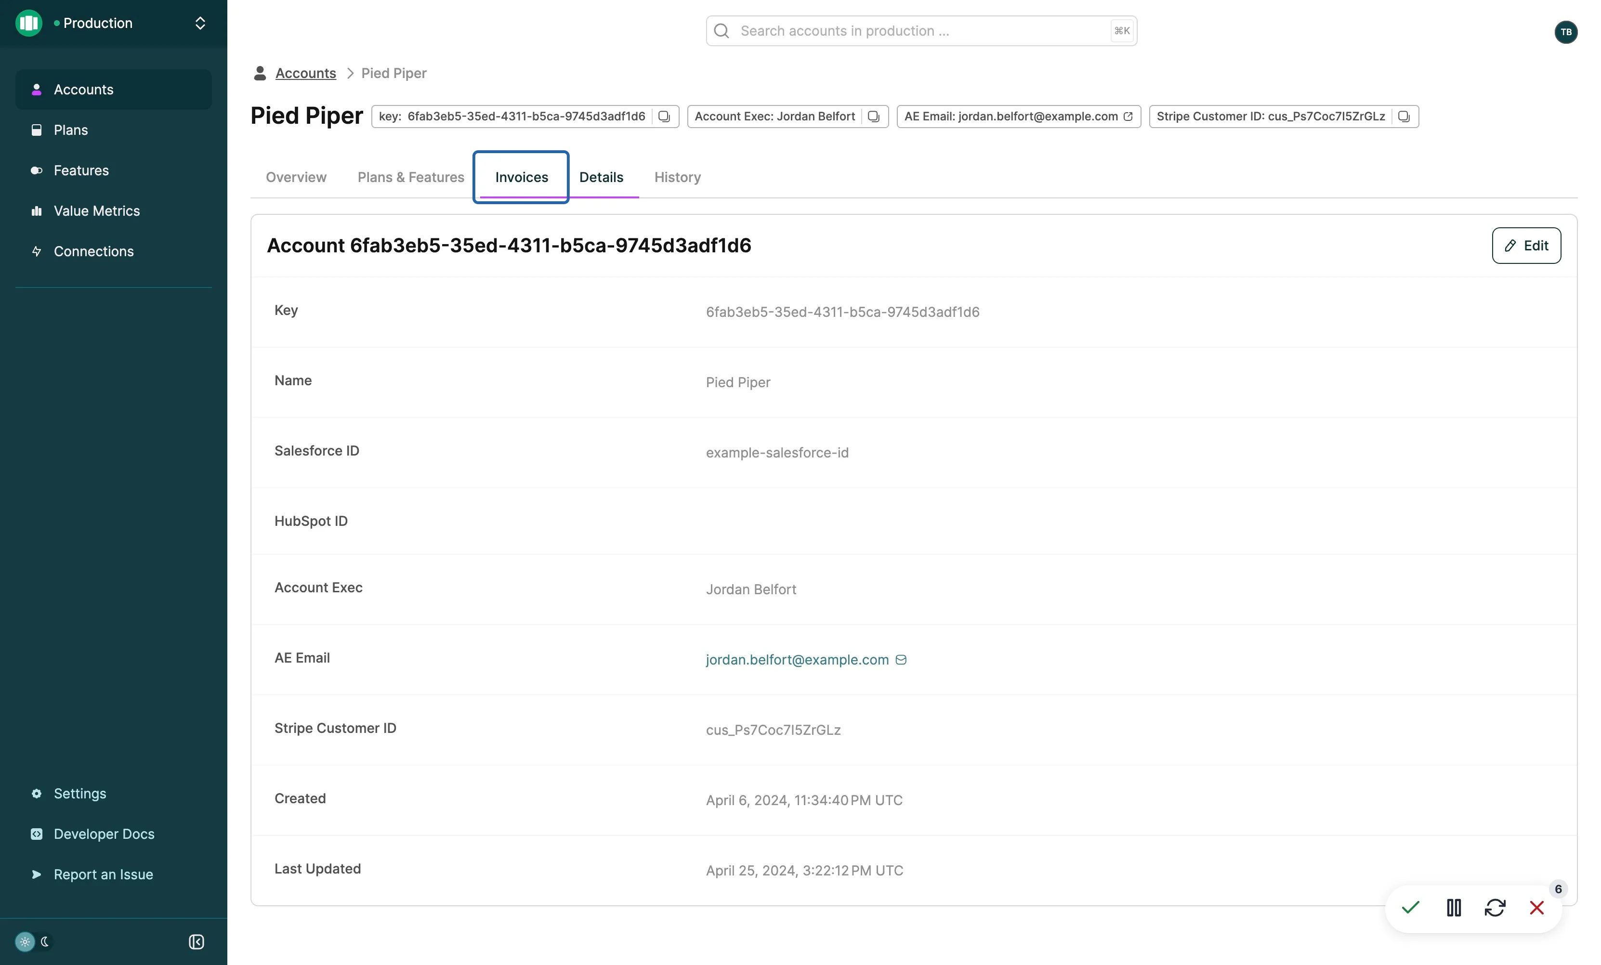1601x965 pixels.
Task: Click the notification count badge 6
Action: (1558, 889)
